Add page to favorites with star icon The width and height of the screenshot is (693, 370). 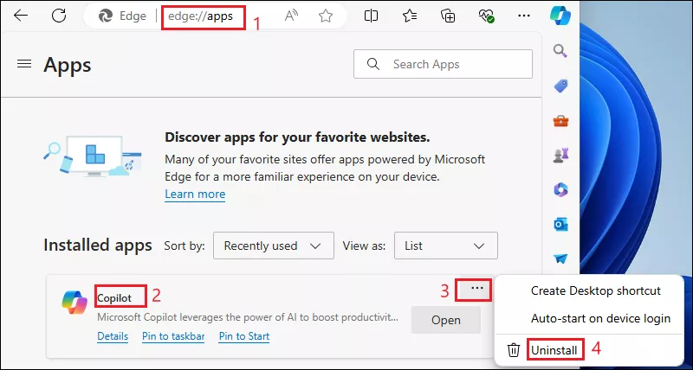click(326, 16)
